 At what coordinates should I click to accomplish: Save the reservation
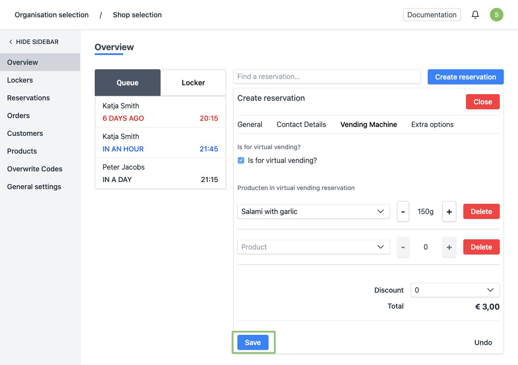pos(253,342)
